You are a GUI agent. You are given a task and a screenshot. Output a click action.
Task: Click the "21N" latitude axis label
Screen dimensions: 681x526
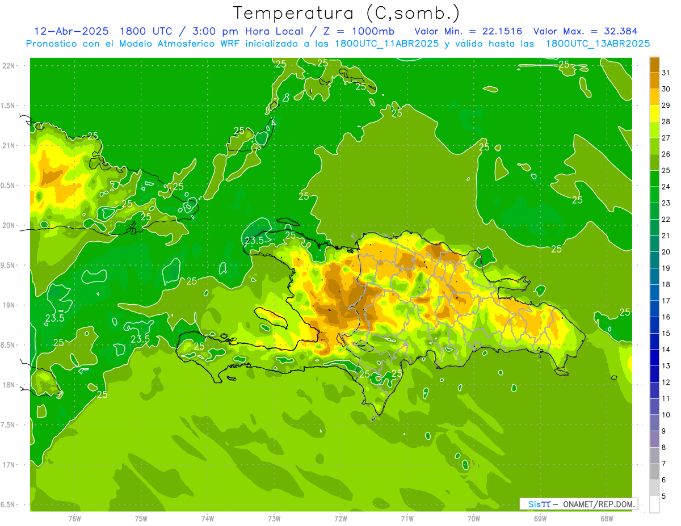click(9, 145)
